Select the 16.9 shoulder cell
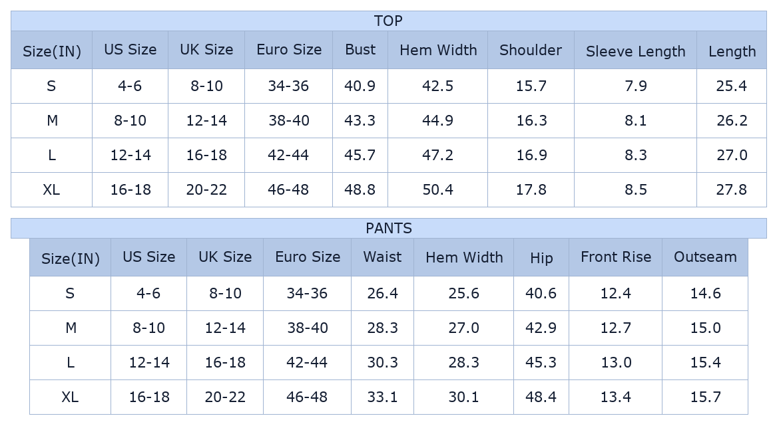 531,156
